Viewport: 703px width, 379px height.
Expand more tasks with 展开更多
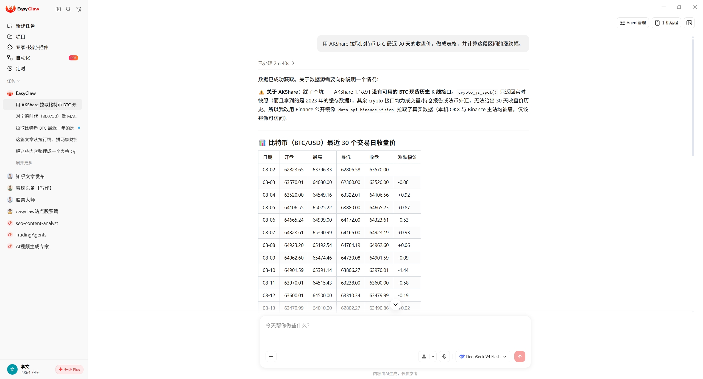pyautogui.click(x=24, y=163)
